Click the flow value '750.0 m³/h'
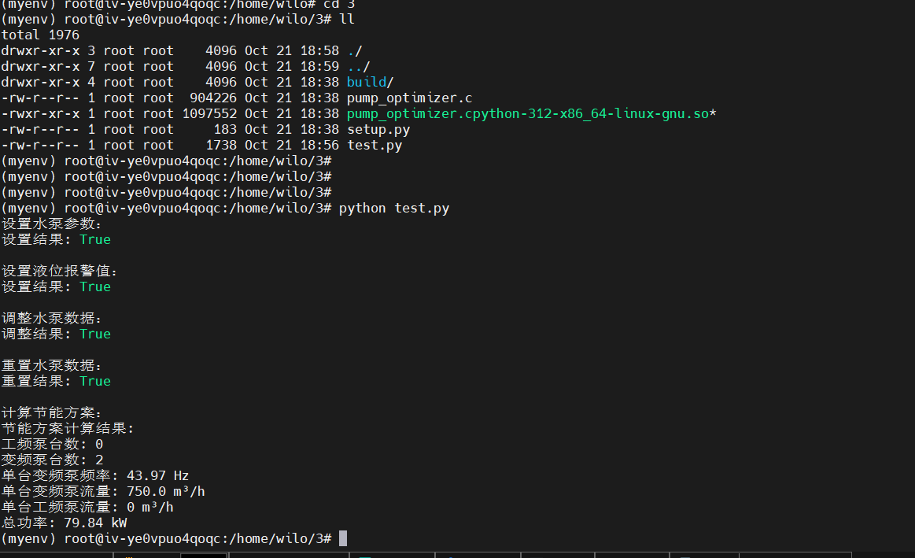 166,492
